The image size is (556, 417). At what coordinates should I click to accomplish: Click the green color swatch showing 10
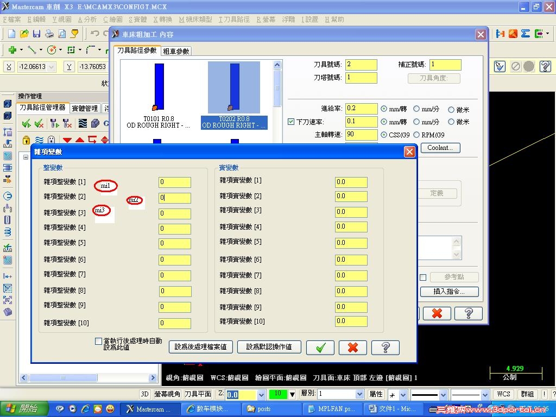tap(278, 394)
